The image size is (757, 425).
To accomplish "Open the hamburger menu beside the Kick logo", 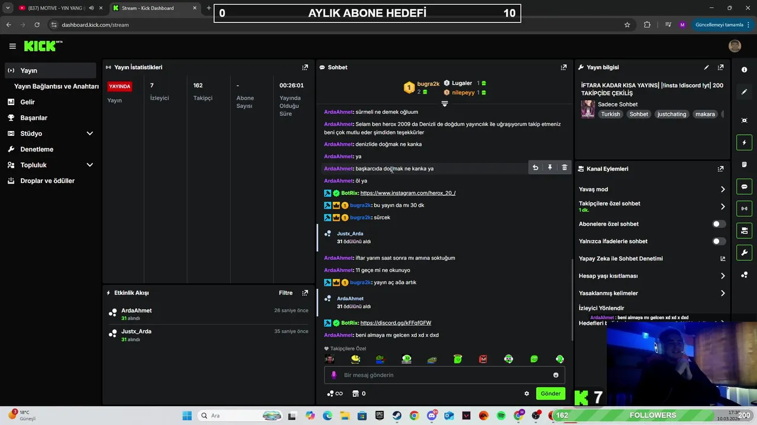I will pyautogui.click(x=12, y=46).
